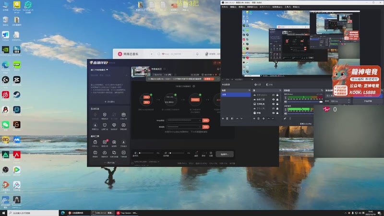Move selected OBS source down
The image size is (384, 216).
(x=273, y=119)
